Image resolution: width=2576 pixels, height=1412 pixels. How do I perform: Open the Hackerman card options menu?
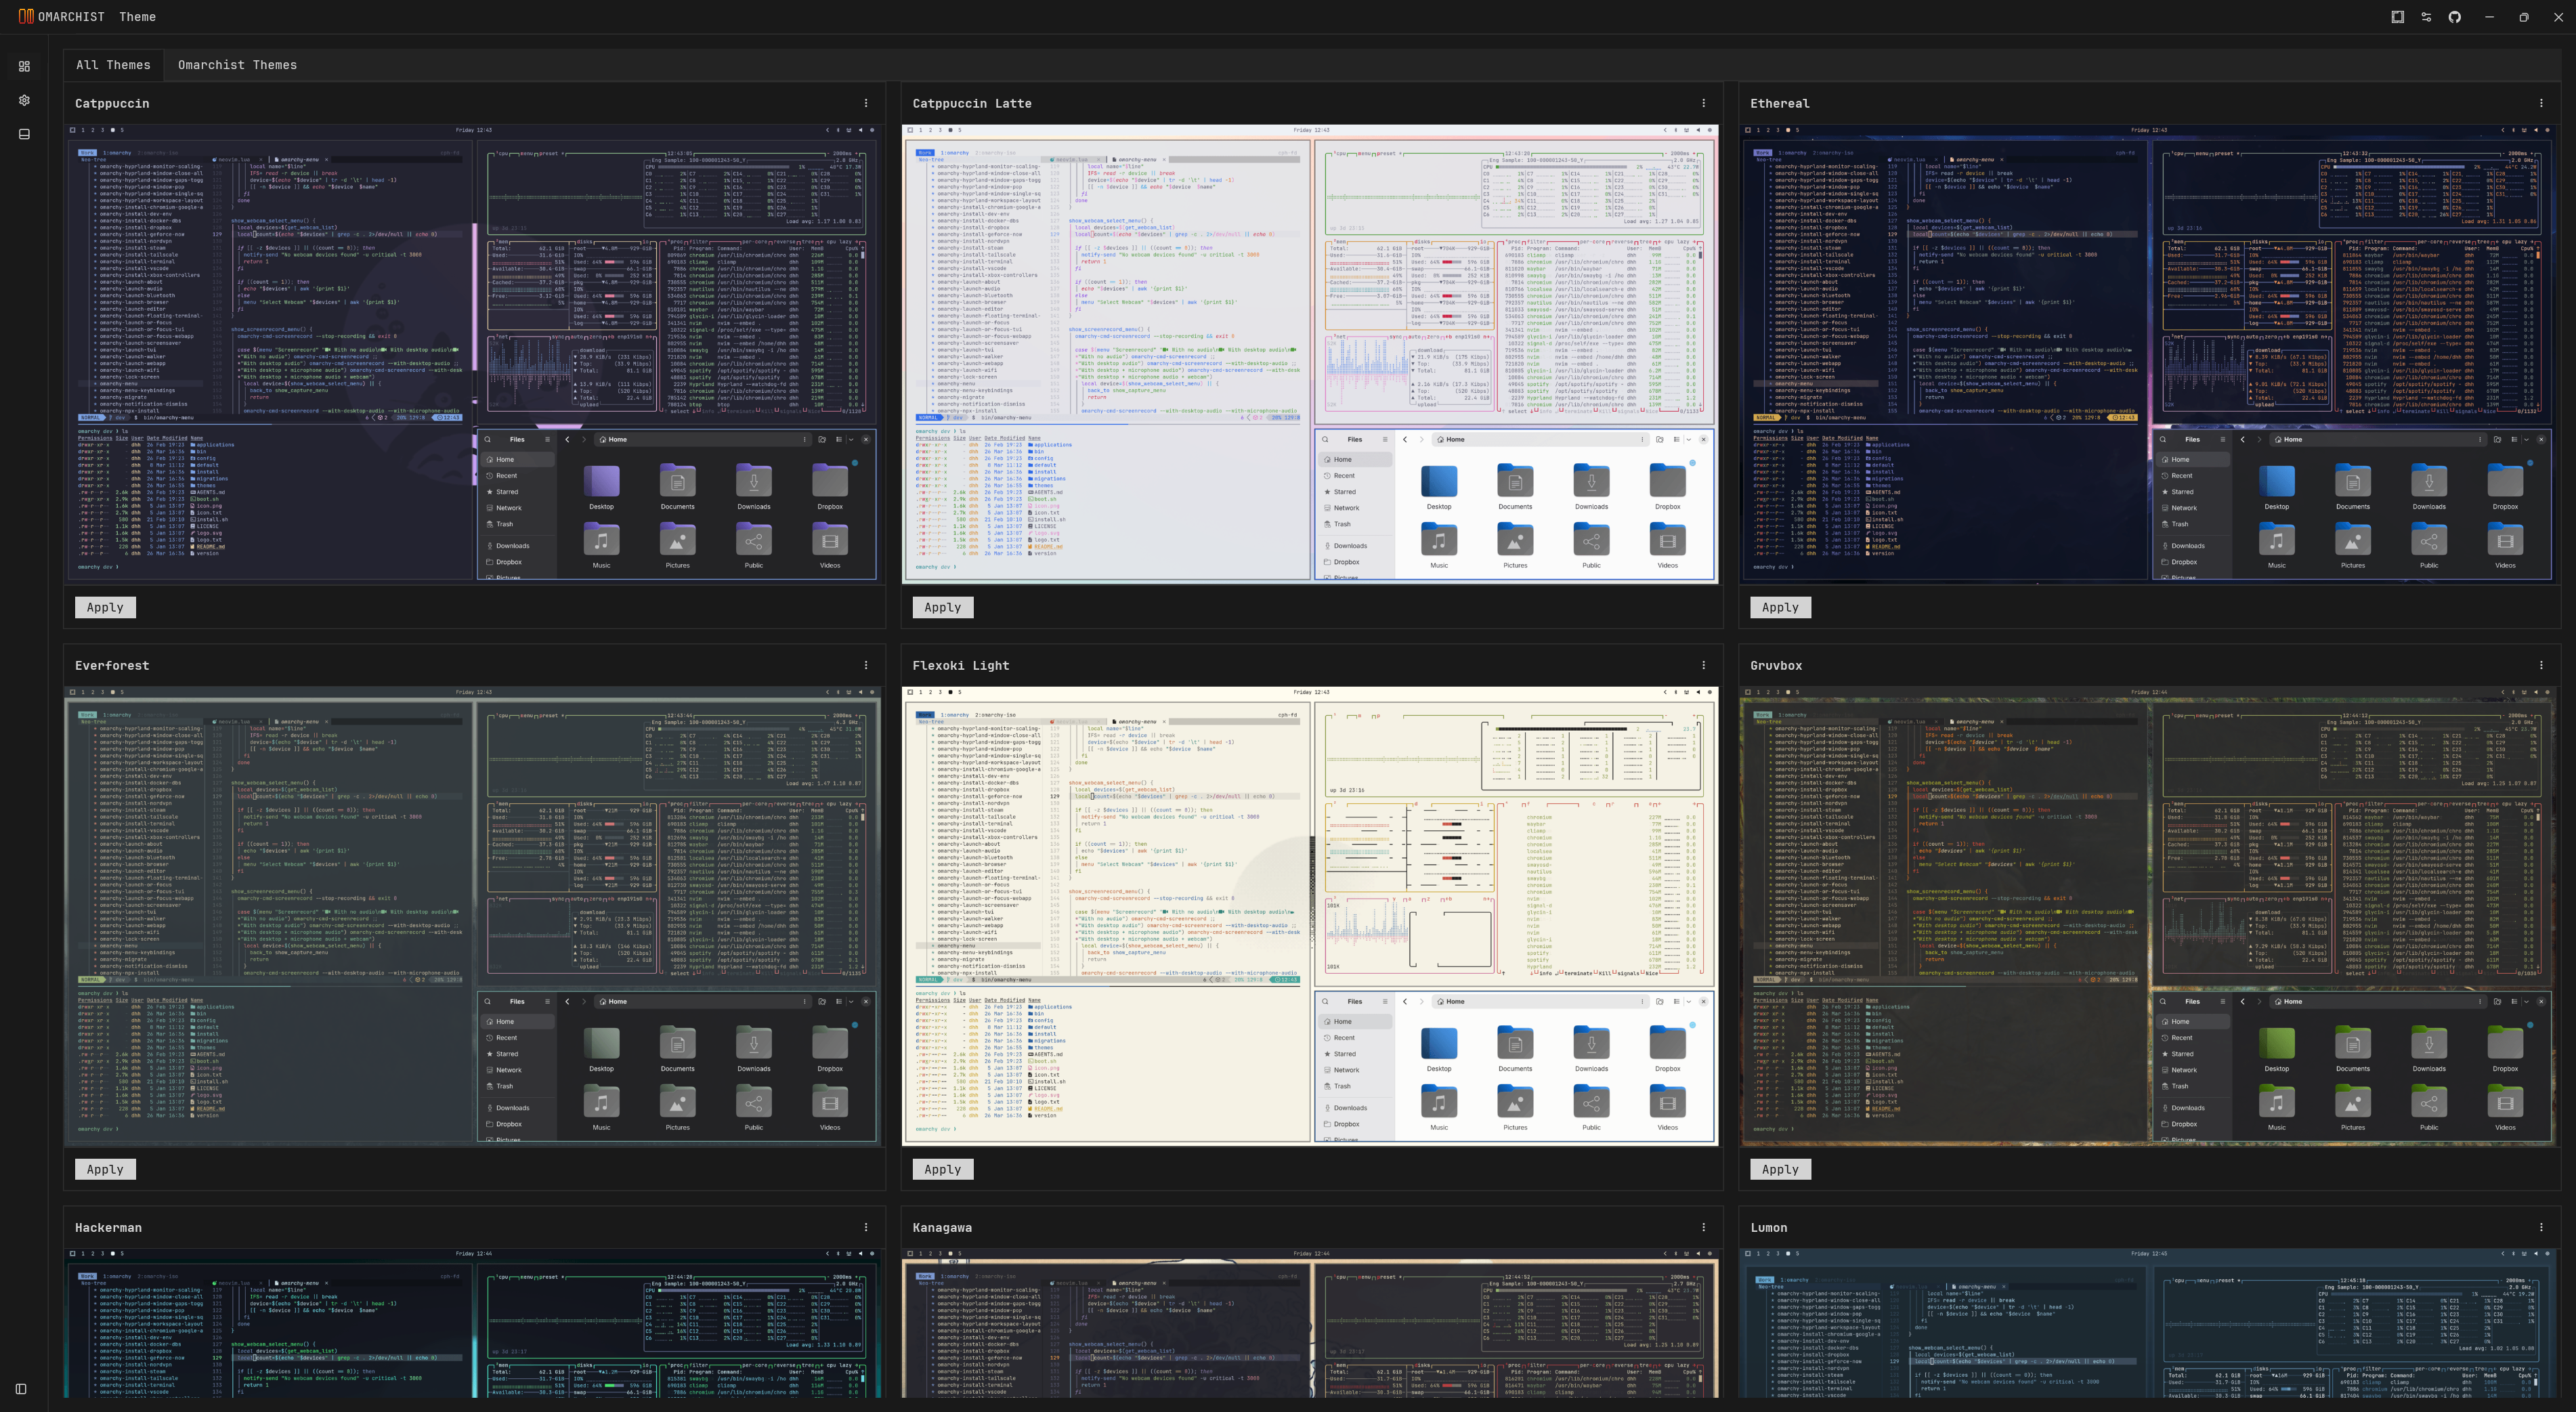coord(866,1227)
